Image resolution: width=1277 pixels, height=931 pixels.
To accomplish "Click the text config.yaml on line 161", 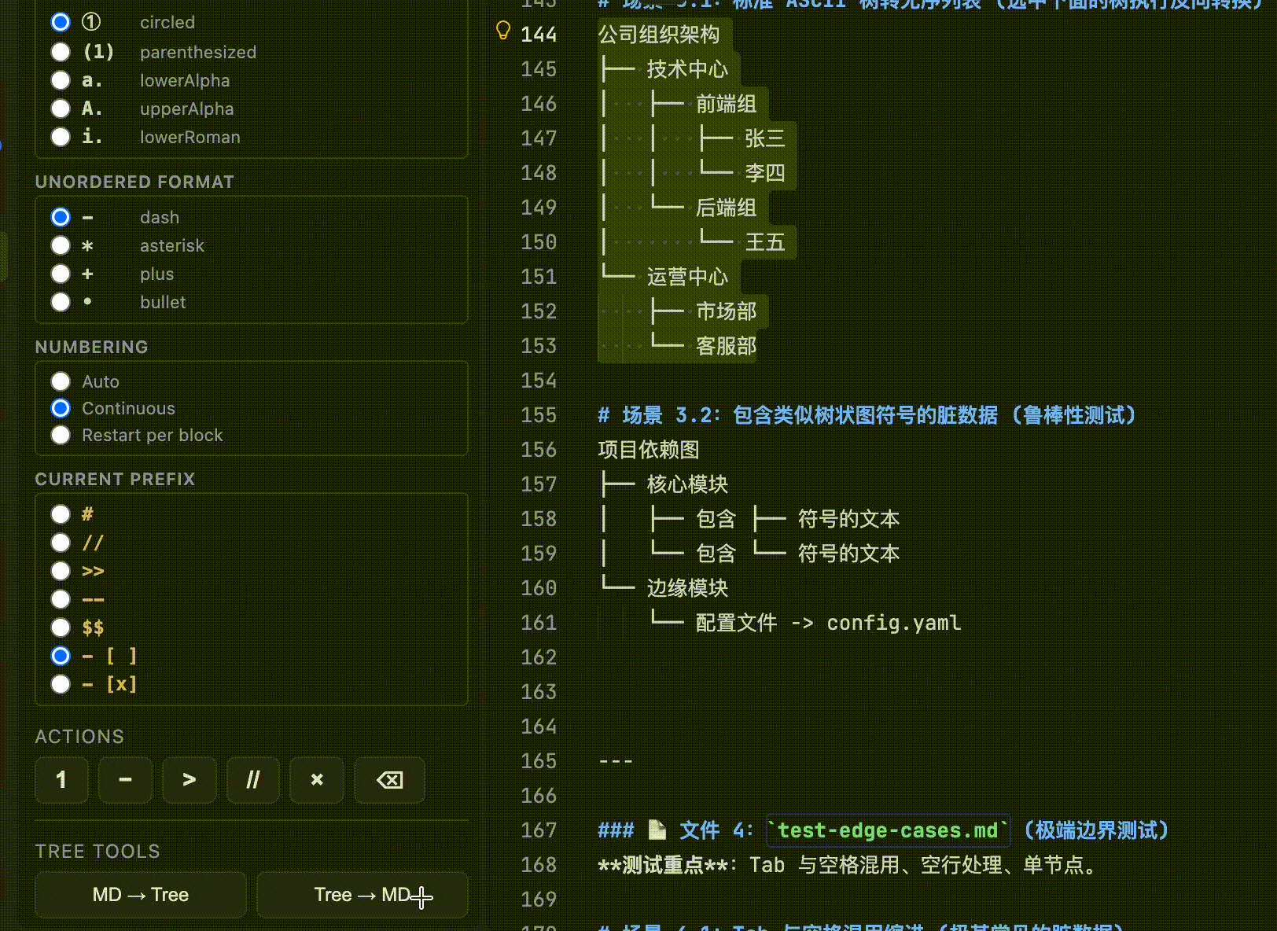I will tap(893, 623).
